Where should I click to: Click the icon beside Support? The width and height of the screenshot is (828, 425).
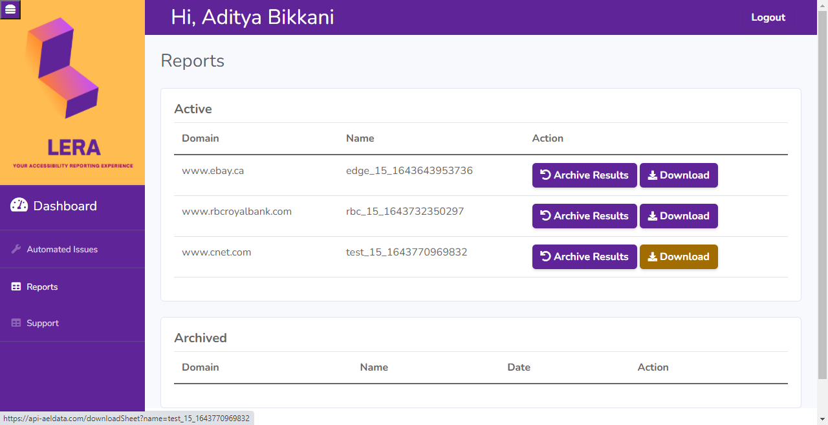point(16,323)
